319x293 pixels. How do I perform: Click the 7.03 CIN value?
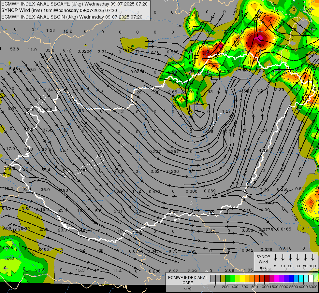tap(119, 172)
